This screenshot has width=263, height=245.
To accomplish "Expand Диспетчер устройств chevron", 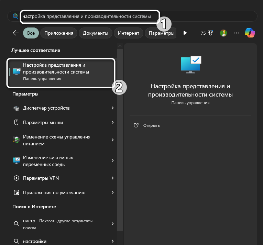I will click(x=112, y=108).
